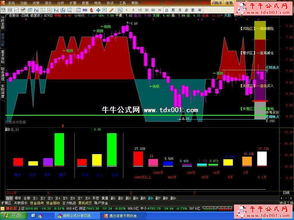This screenshot has height=220, width=294.
Task: Select the 日 daily period button
Action: [167, 10]
